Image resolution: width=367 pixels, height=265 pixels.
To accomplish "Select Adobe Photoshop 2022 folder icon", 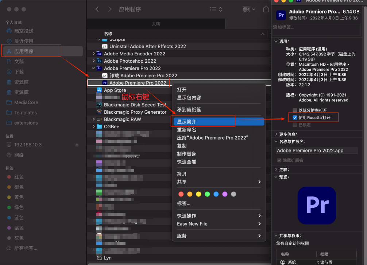I will (99, 61).
